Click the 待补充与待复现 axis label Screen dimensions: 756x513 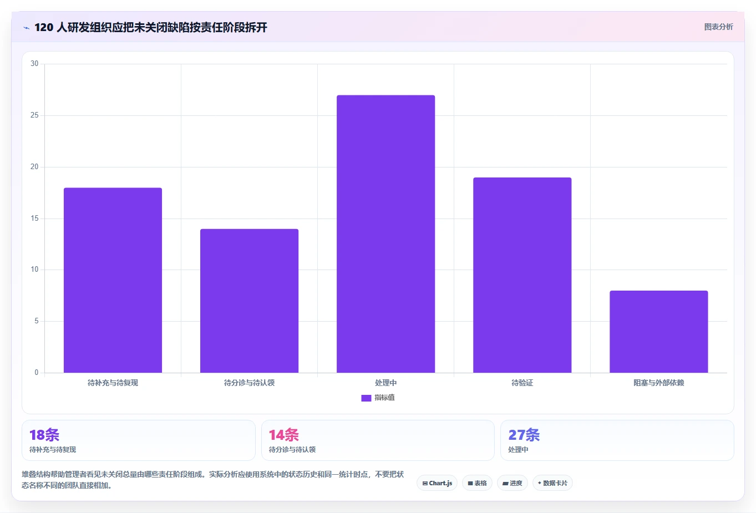click(x=113, y=383)
